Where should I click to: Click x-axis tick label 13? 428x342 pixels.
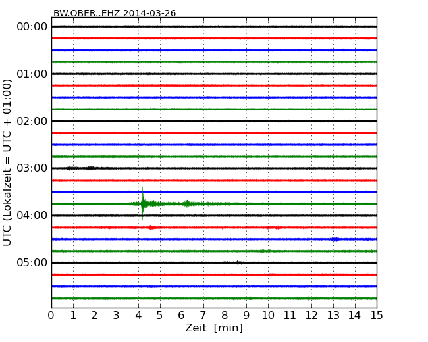[x=333, y=316]
